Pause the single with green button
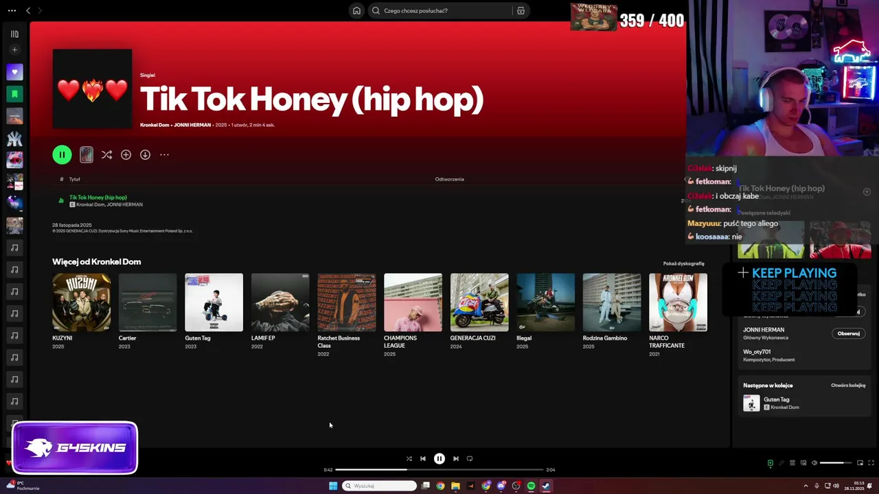The height and width of the screenshot is (494, 879). [x=62, y=154]
